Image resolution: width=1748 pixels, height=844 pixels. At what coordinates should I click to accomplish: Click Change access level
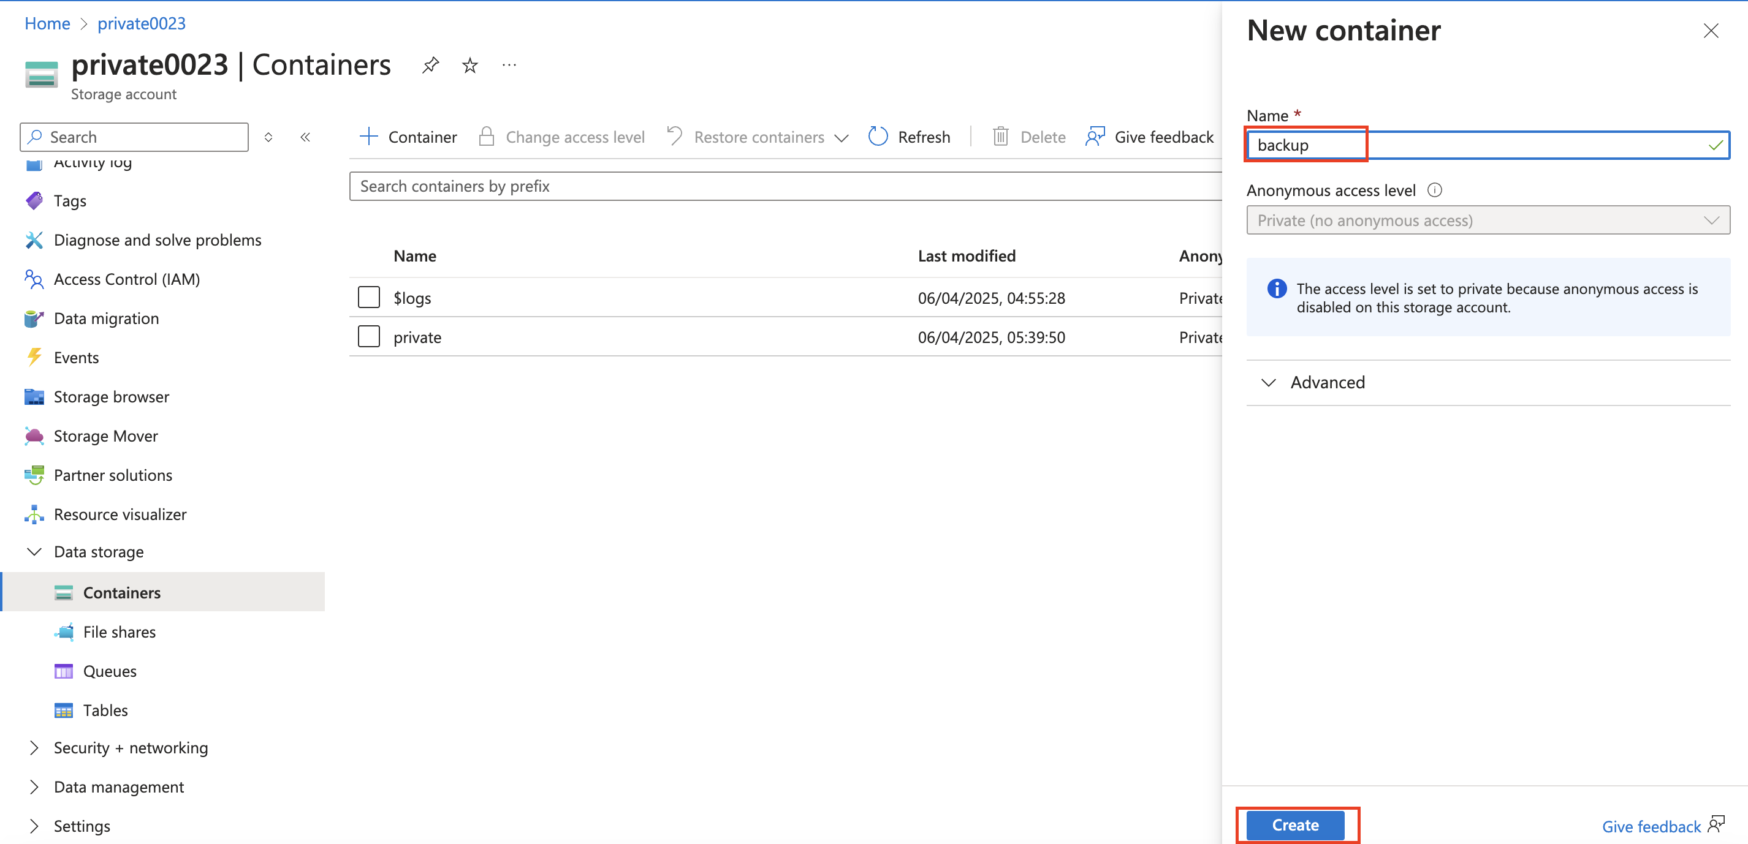tap(562, 137)
